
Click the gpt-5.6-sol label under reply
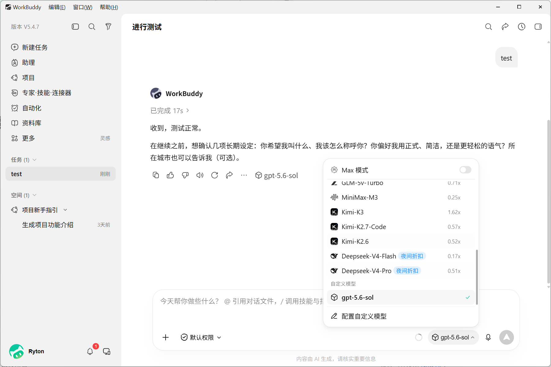pyautogui.click(x=277, y=175)
